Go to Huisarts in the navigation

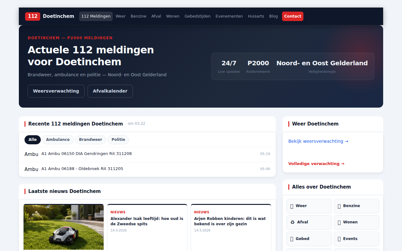pos(256,16)
